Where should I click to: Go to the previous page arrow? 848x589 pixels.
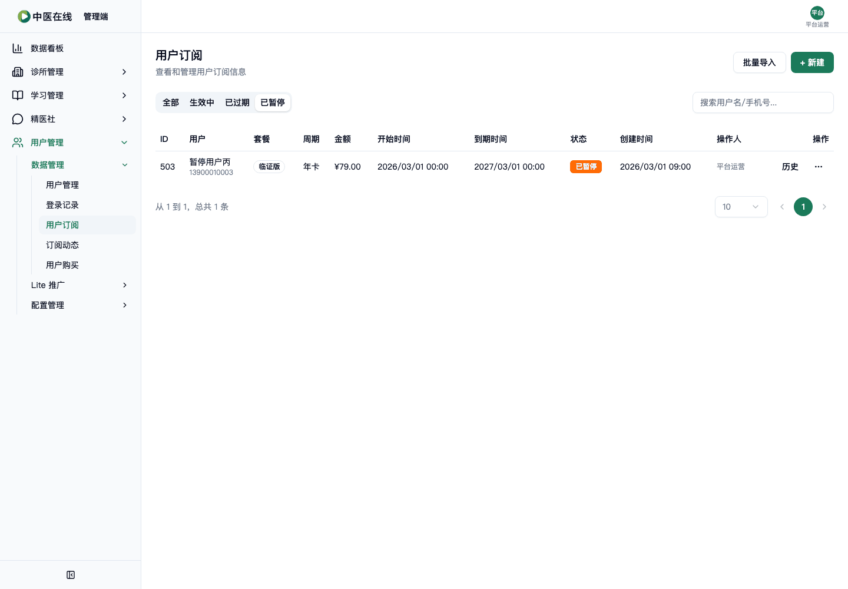coord(782,207)
